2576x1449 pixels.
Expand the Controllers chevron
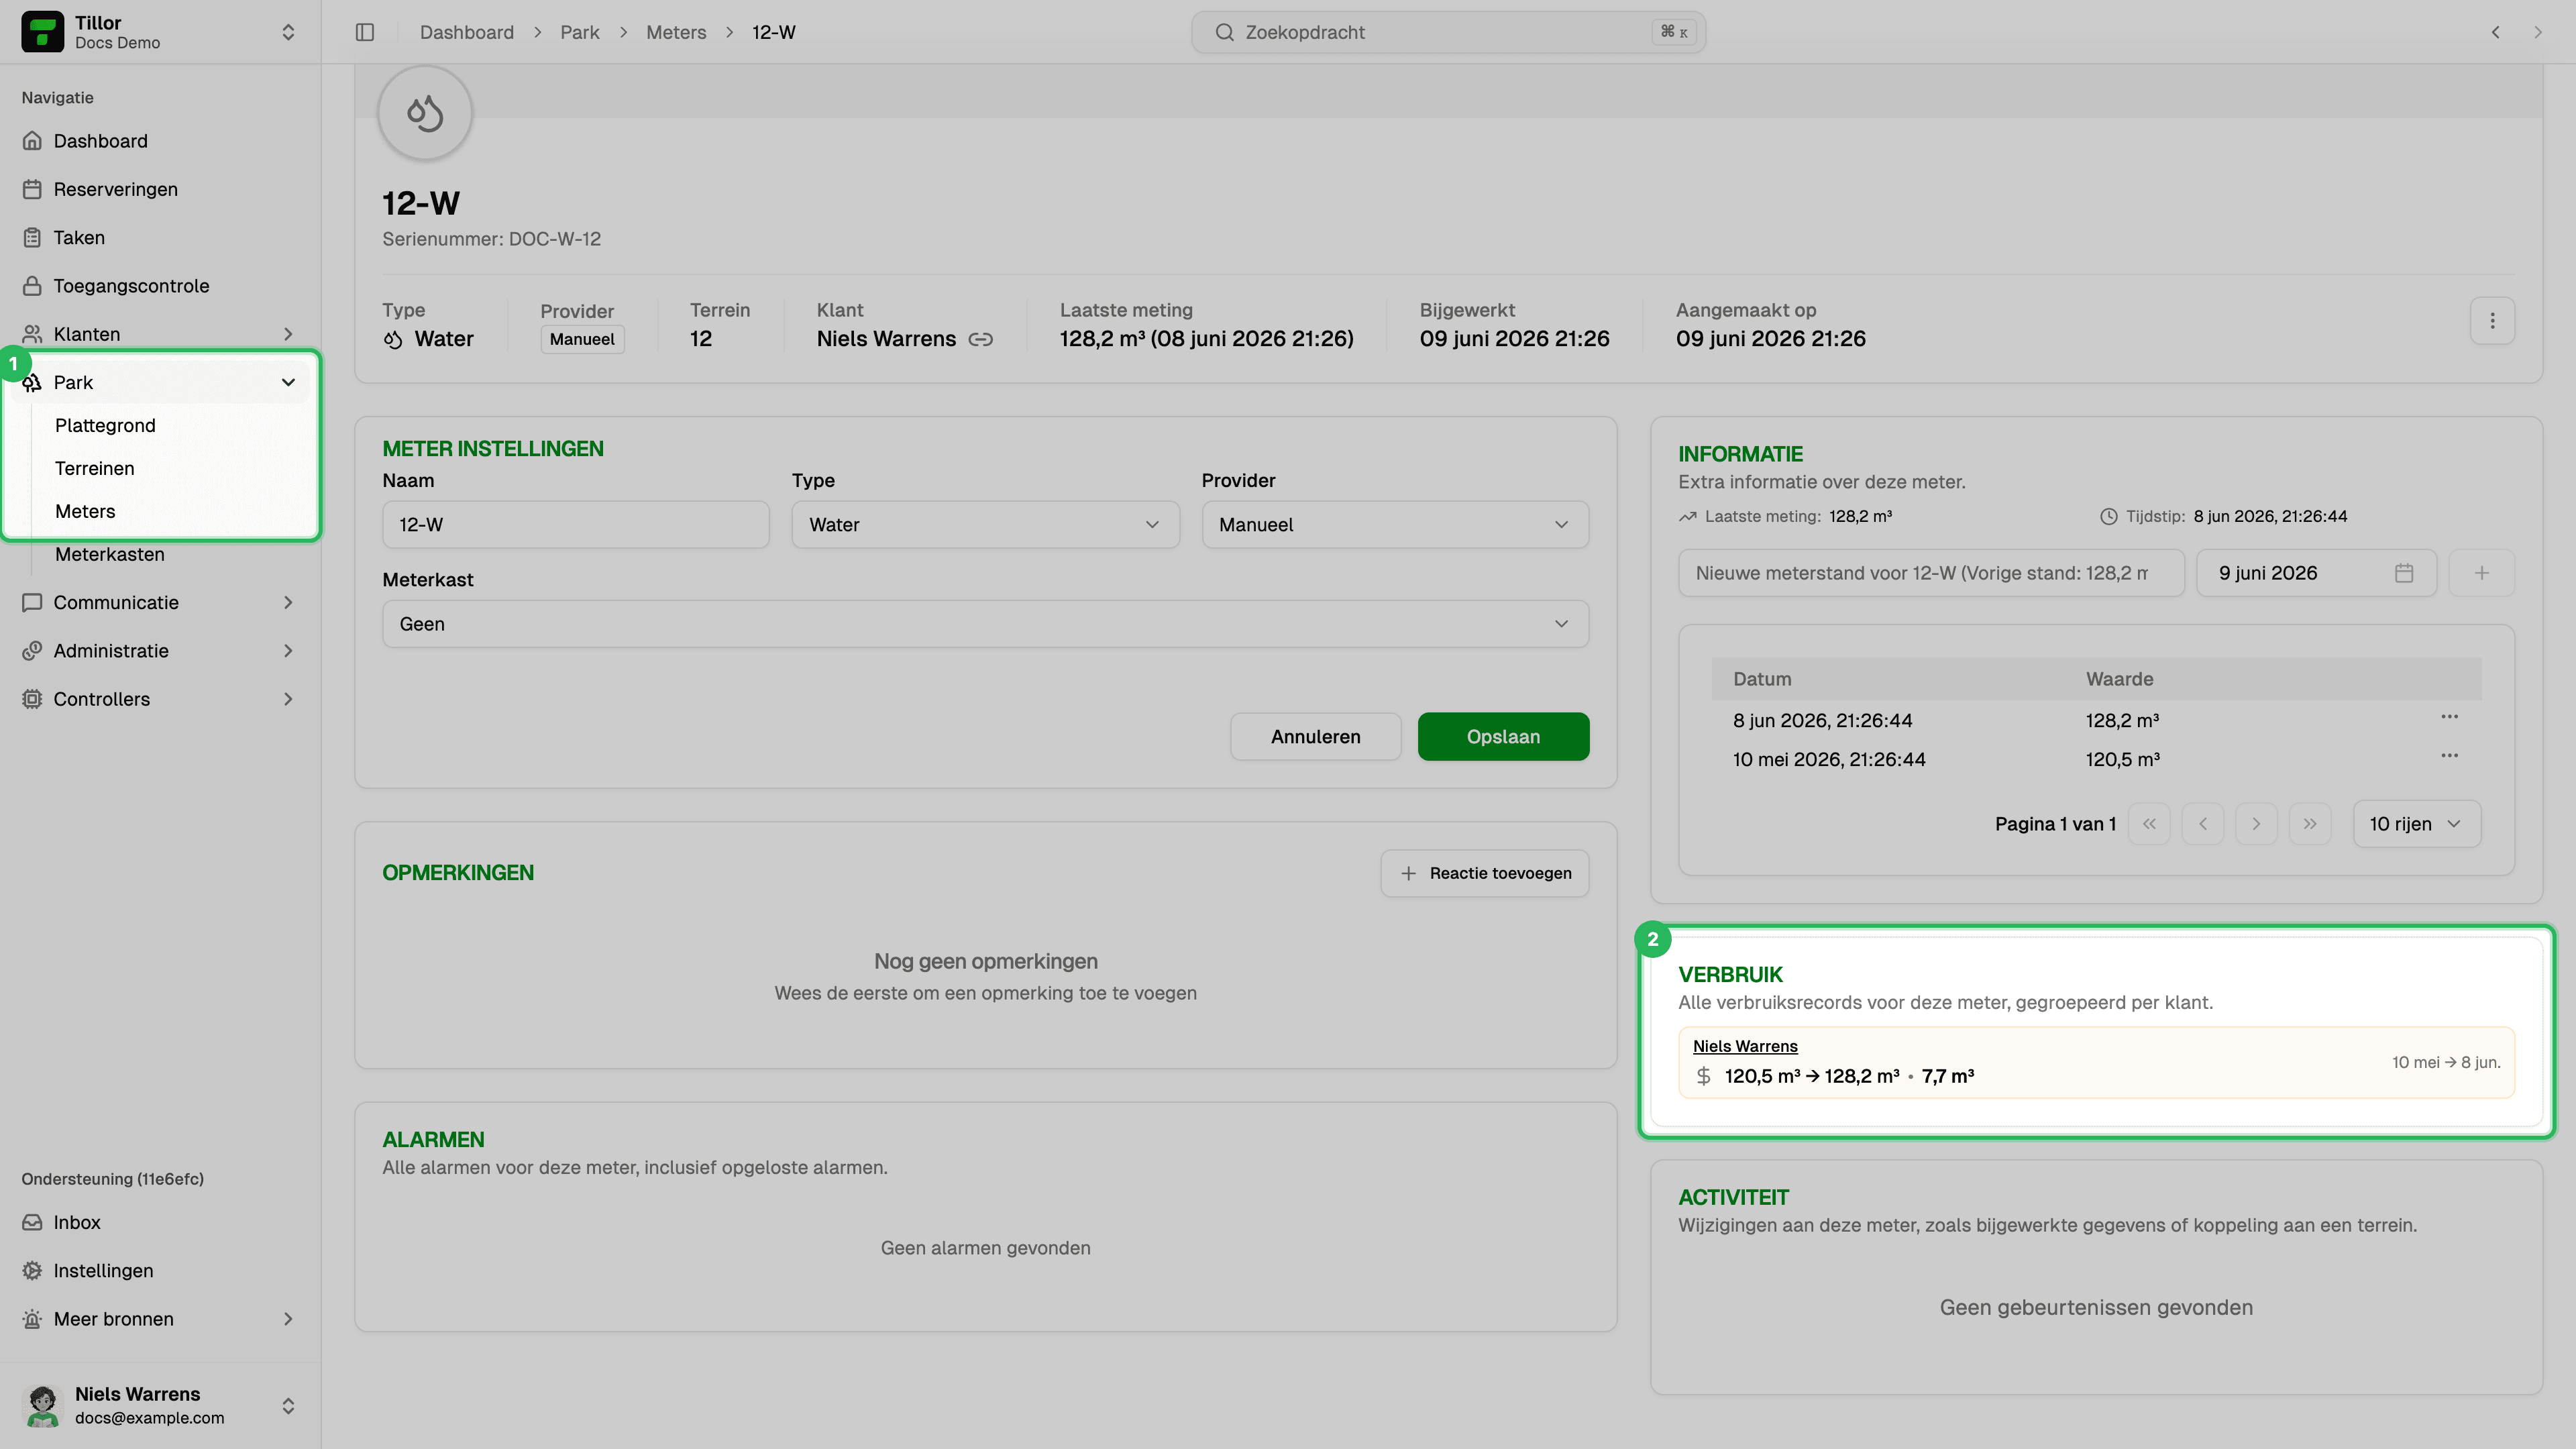[288, 699]
